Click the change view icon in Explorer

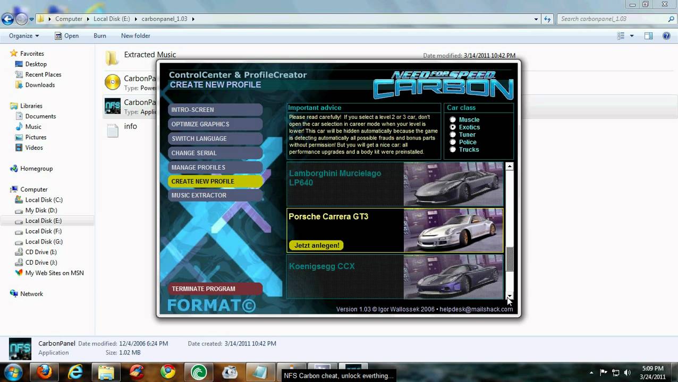click(621, 36)
